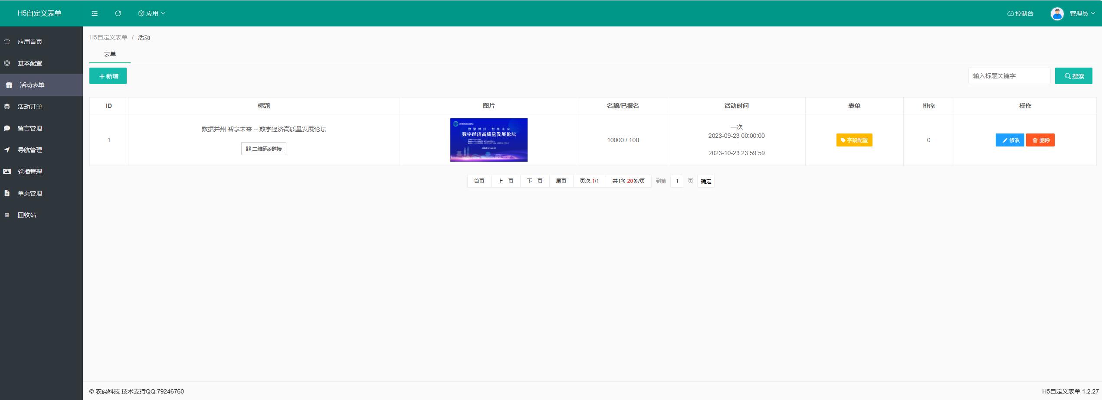Click 修改 to edit the forum activity
1102x400 pixels.
(x=1010, y=140)
